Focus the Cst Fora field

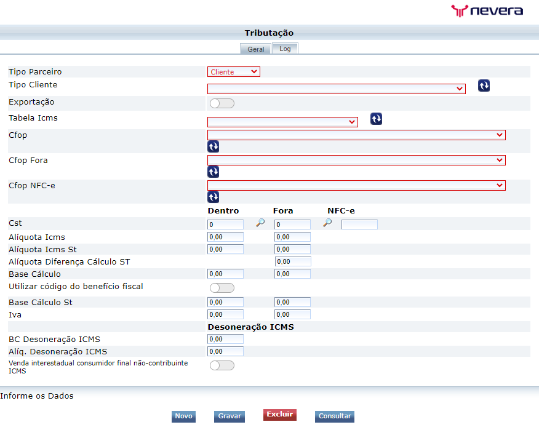(x=292, y=225)
